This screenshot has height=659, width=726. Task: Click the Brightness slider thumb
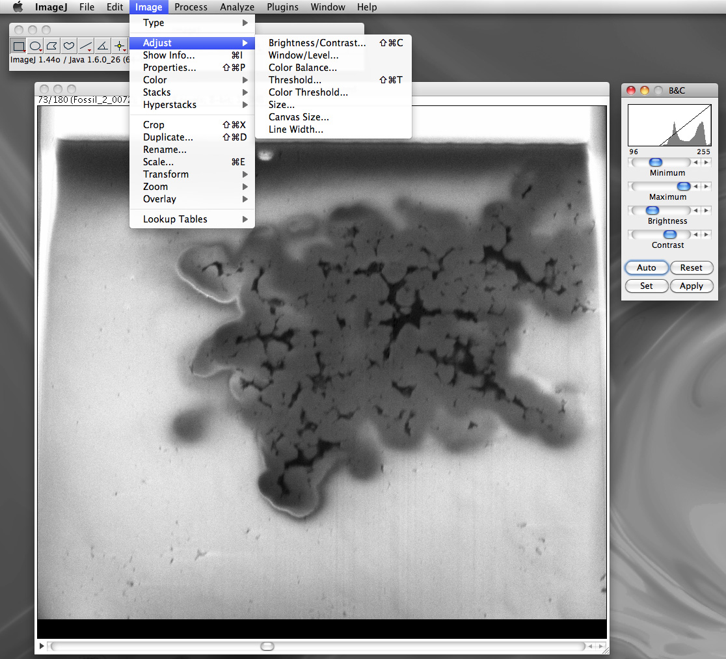pos(652,210)
